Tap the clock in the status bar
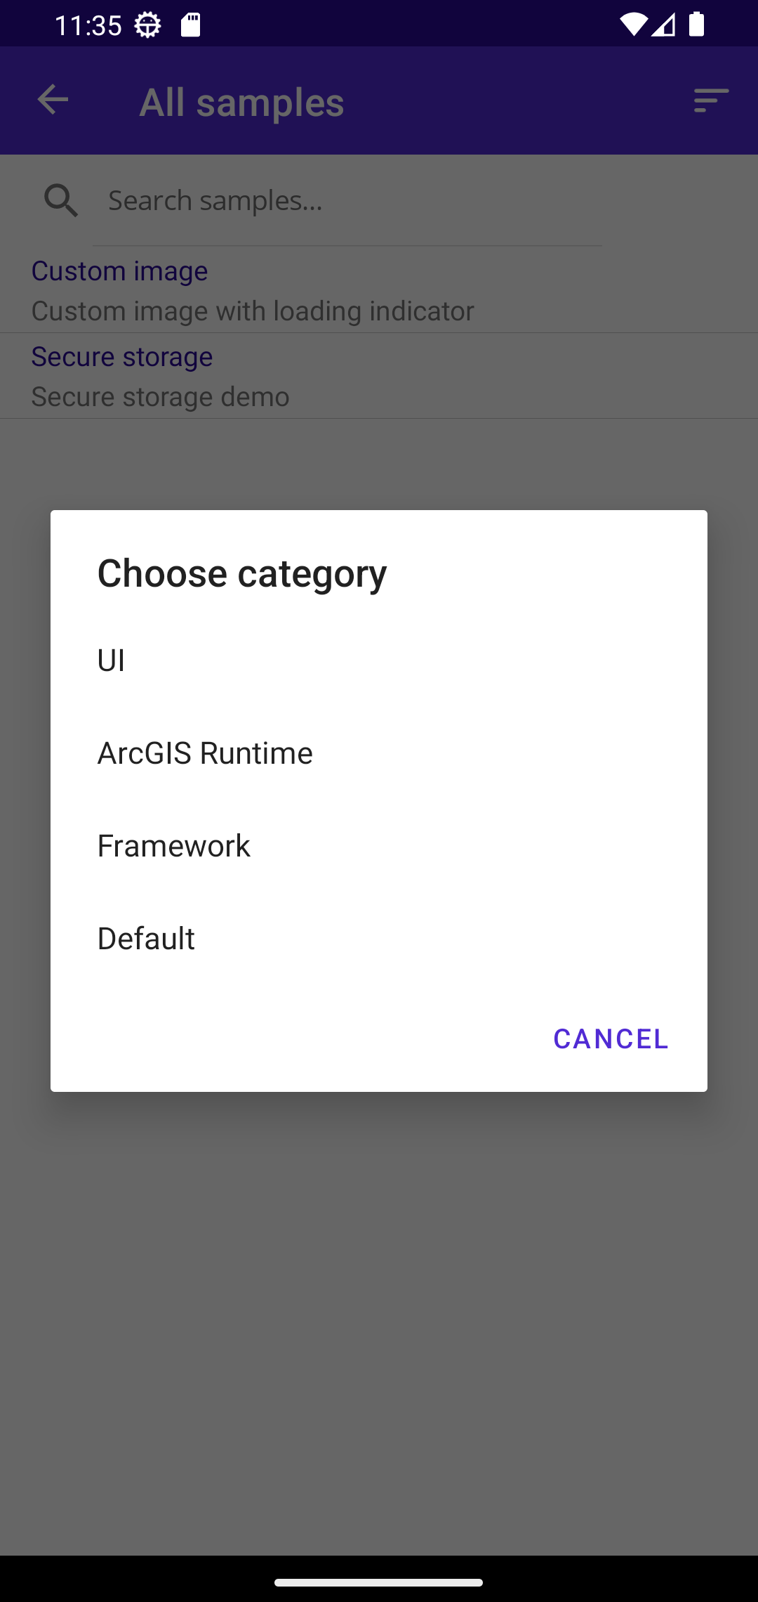Screen dimensions: 758x1602 tap(88, 25)
